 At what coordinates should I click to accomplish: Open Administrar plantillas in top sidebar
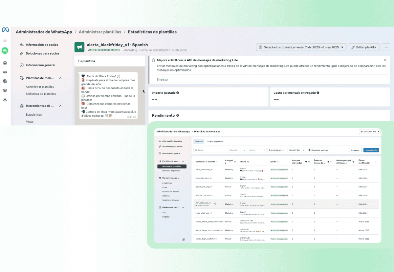(40, 87)
